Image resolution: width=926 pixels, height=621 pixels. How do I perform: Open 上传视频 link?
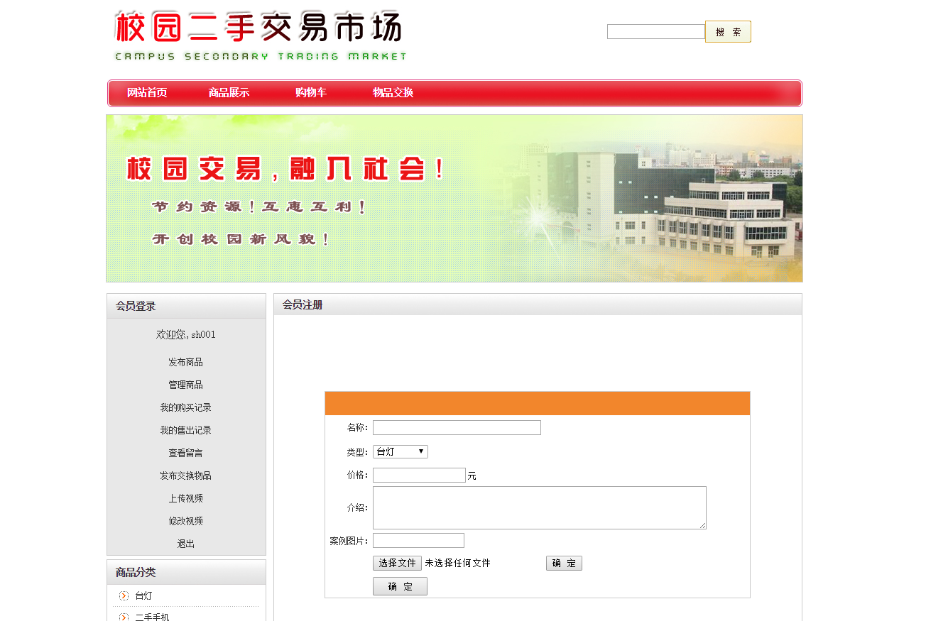[x=186, y=498]
